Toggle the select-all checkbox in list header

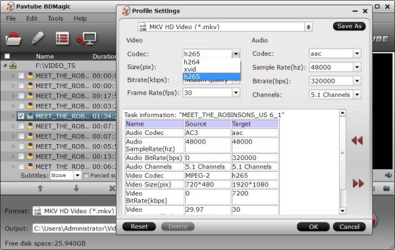[7, 56]
